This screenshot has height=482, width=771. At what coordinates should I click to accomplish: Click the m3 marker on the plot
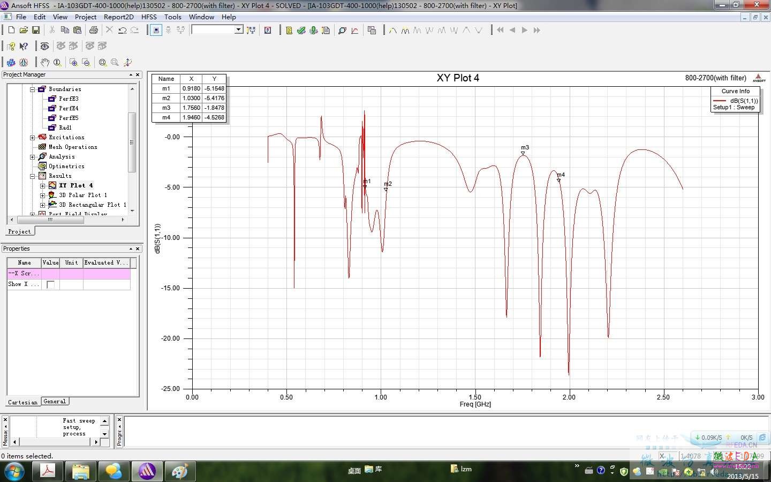tap(523, 154)
